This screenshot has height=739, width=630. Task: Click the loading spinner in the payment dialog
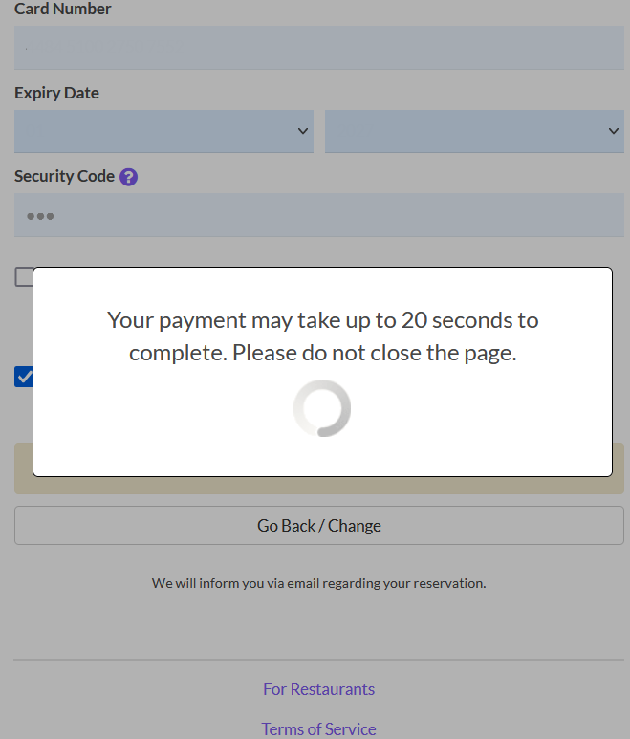pyautogui.click(x=322, y=408)
